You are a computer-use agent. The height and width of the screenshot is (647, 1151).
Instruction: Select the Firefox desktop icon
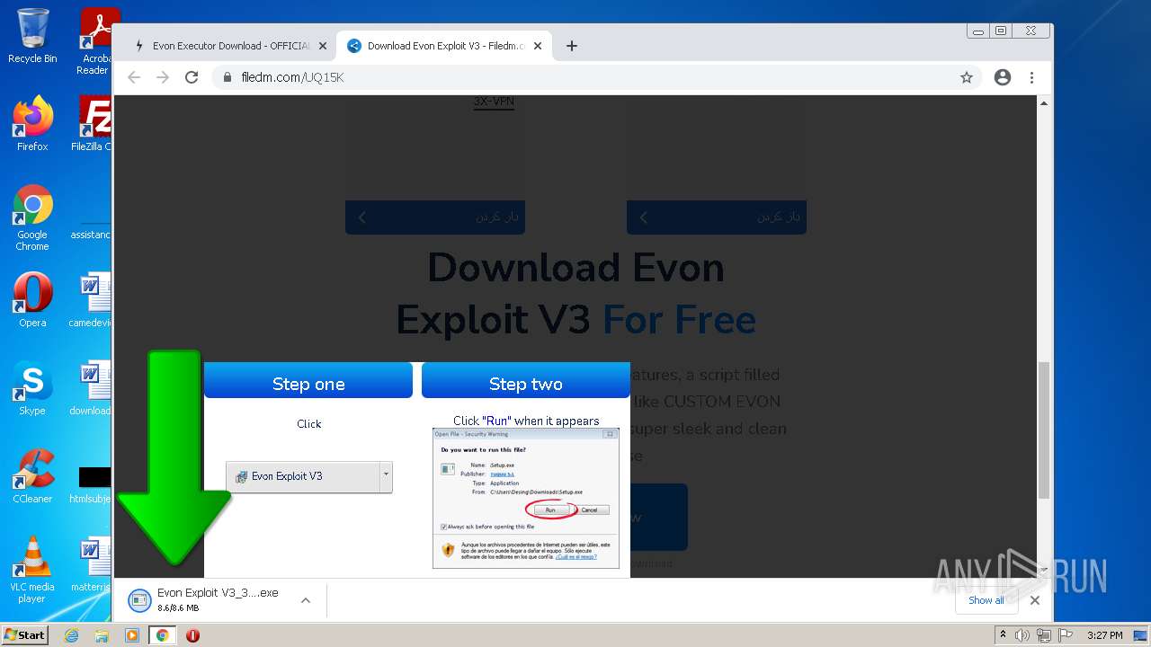pyautogui.click(x=32, y=124)
